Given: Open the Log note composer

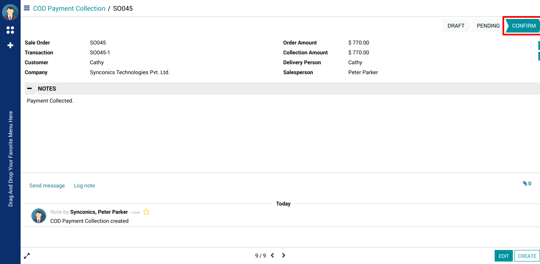Looking at the screenshot, I should (x=85, y=186).
